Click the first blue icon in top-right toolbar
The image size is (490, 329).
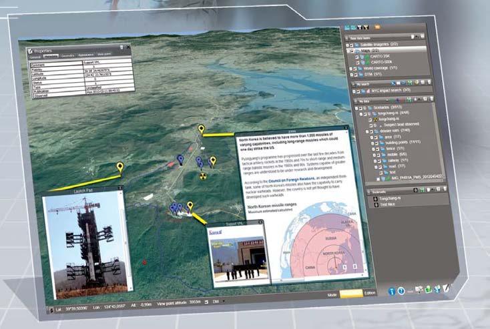tap(347, 27)
